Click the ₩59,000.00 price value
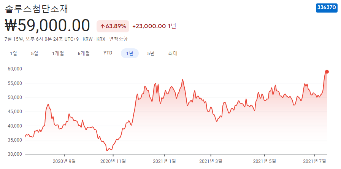This screenshot has width=341, height=169. click(x=47, y=26)
